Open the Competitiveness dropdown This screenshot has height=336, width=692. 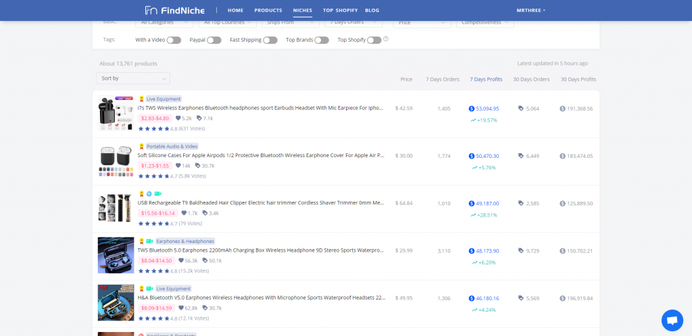point(485,22)
